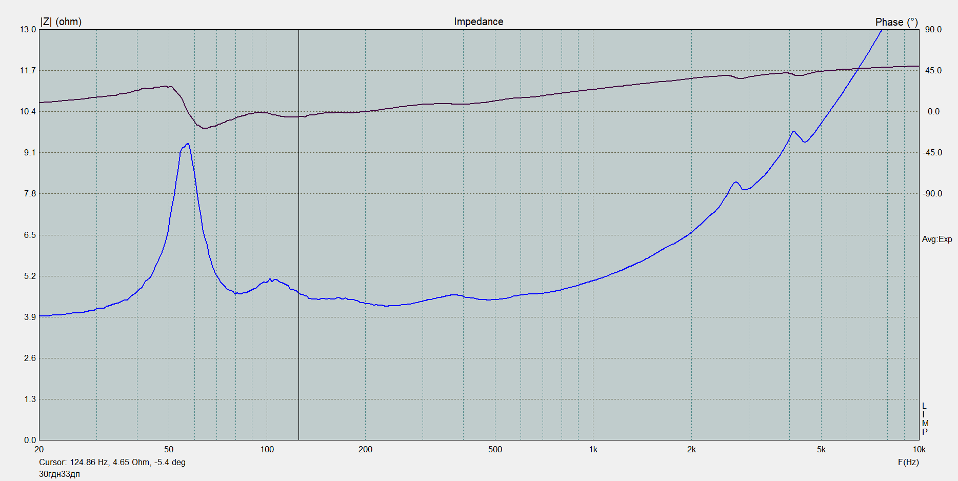The height and width of the screenshot is (481, 958).
Task: Click the 10k frequency axis label
Action: (x=919, y=449)
